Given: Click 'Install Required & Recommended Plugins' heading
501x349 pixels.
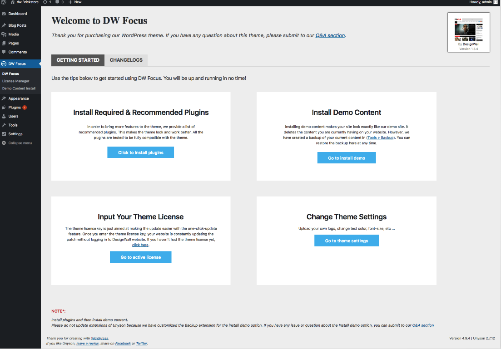Looking at the screenshot, I should point(141,113).
